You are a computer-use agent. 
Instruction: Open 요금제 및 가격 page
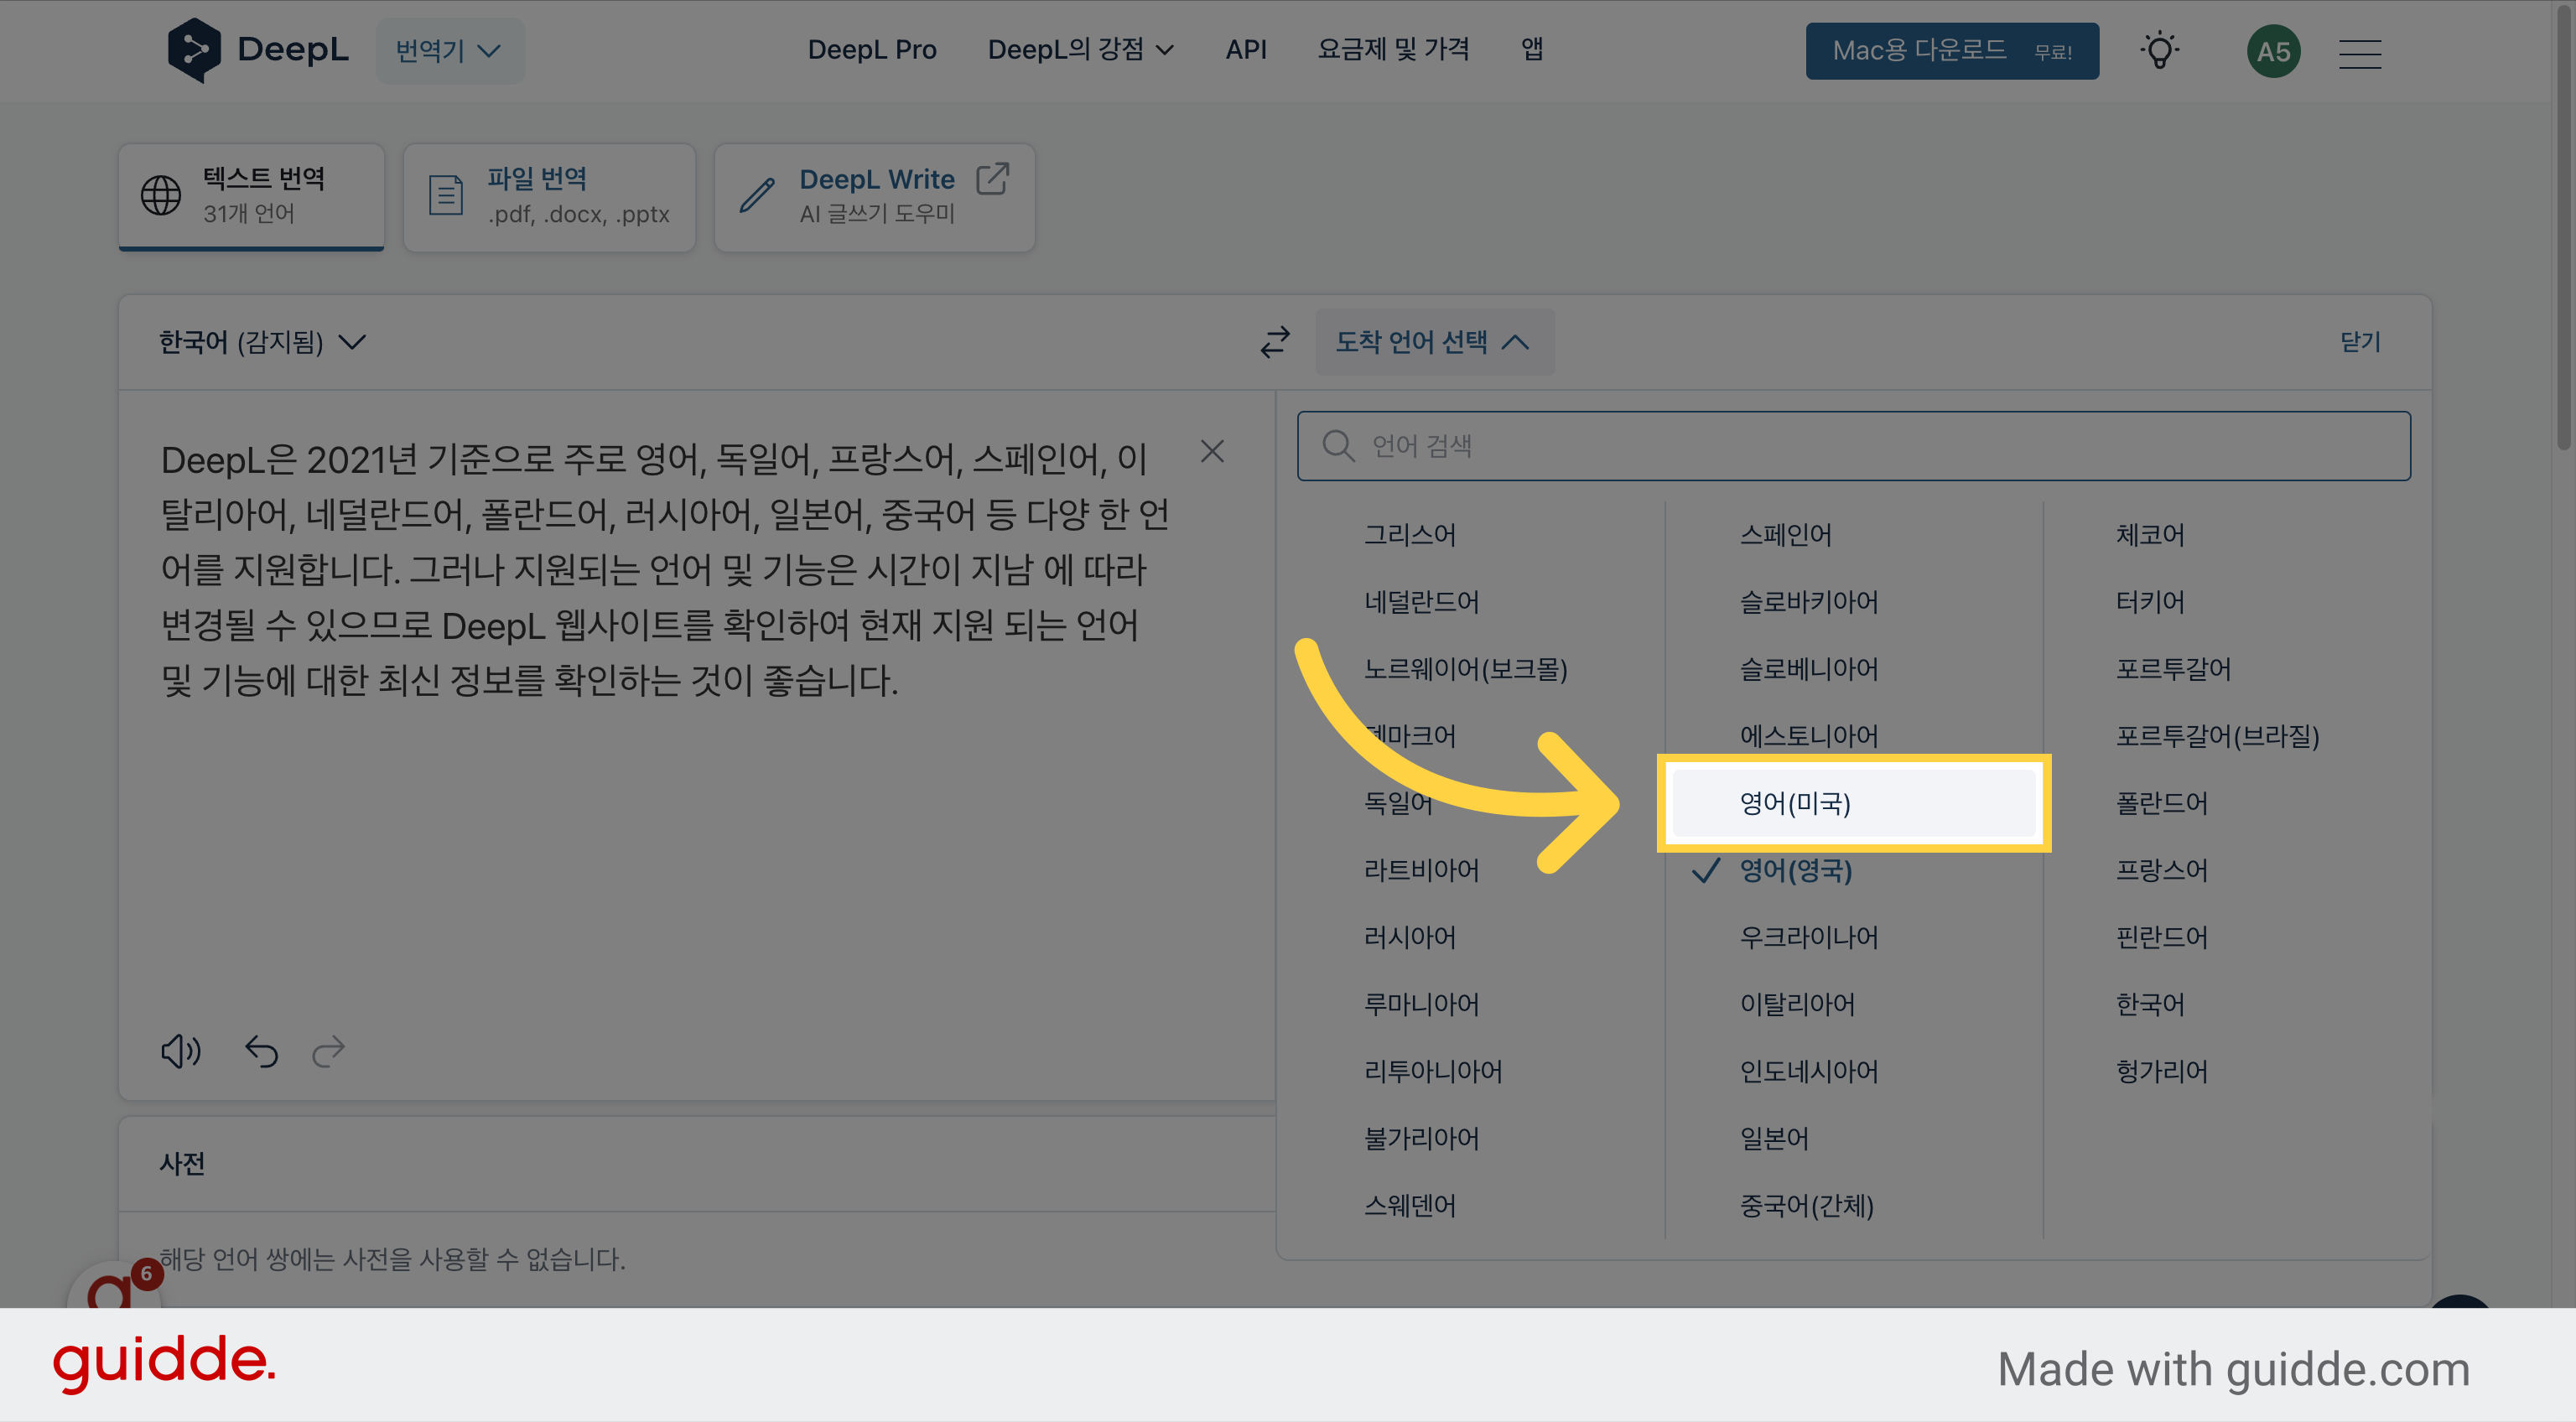point(1393,49)
